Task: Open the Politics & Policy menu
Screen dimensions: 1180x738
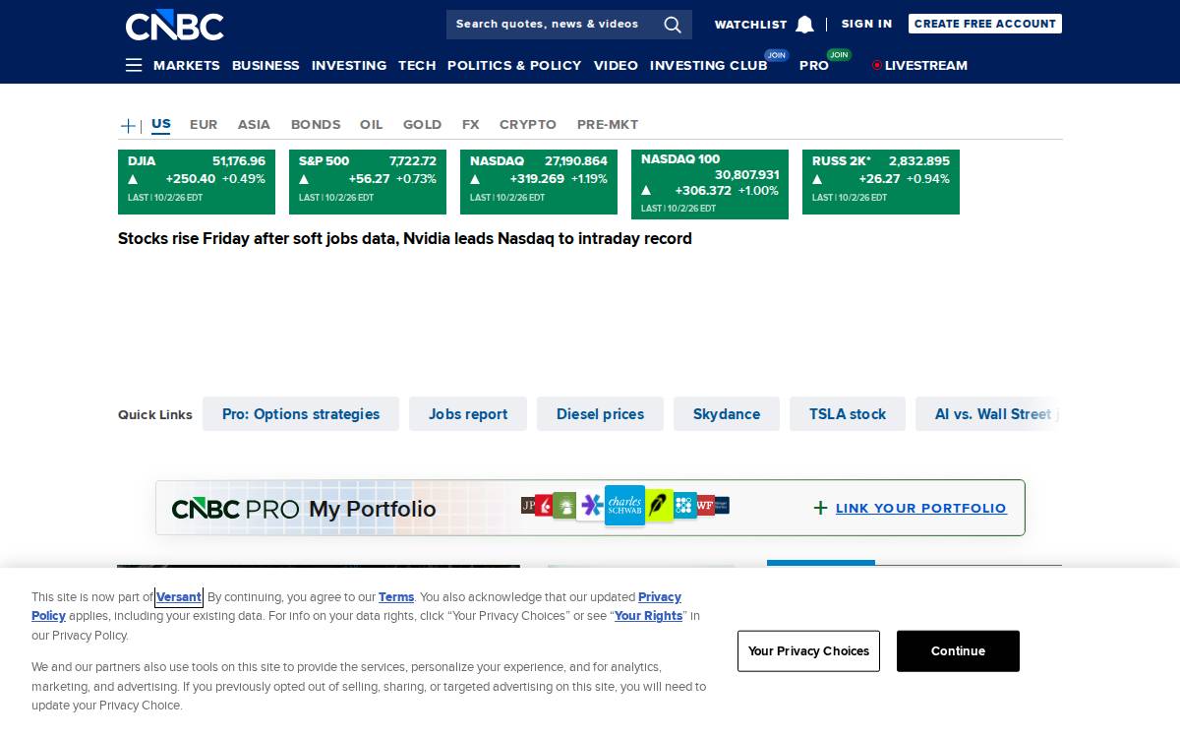Action: [x=514, y=65]
